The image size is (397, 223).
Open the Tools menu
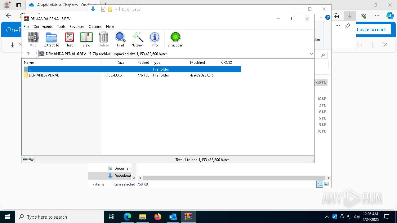[61, 27]
